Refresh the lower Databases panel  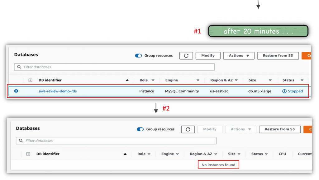click(188, 129)
